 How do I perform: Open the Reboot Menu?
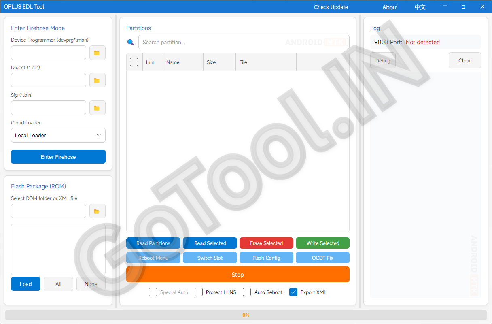(153, 258)
